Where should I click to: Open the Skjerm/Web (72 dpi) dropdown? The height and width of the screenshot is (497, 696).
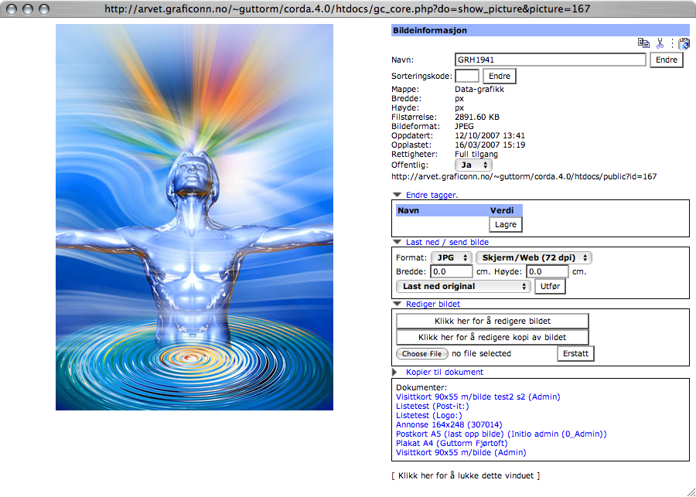click(x=534, y=257)
